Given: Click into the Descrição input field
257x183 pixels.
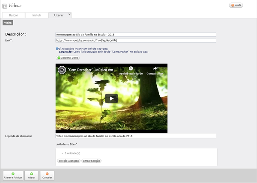Looking at the screenshot, I should [x=136, y=35].
